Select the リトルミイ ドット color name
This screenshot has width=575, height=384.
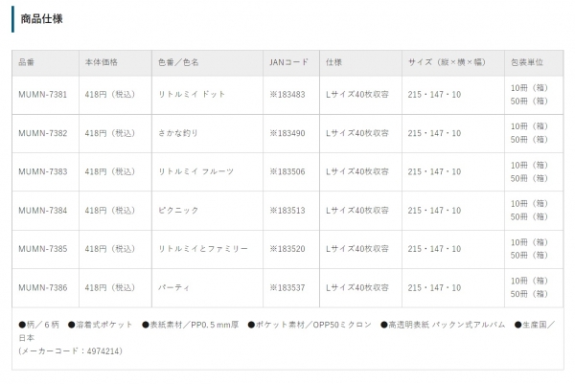192,95
